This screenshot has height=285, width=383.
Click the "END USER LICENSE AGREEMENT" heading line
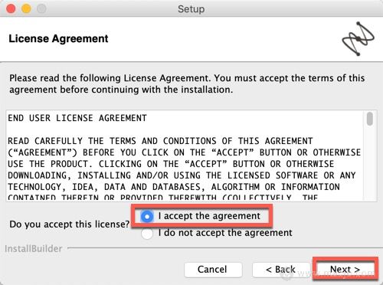[77, 118]
